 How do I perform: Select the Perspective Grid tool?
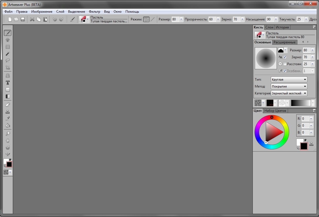pyautogui.click(x=7, y=75)
